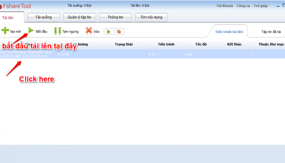Viewport: 285px width, 163px height.
Task: Open the Trợ giúp menu
Action: 261,6
